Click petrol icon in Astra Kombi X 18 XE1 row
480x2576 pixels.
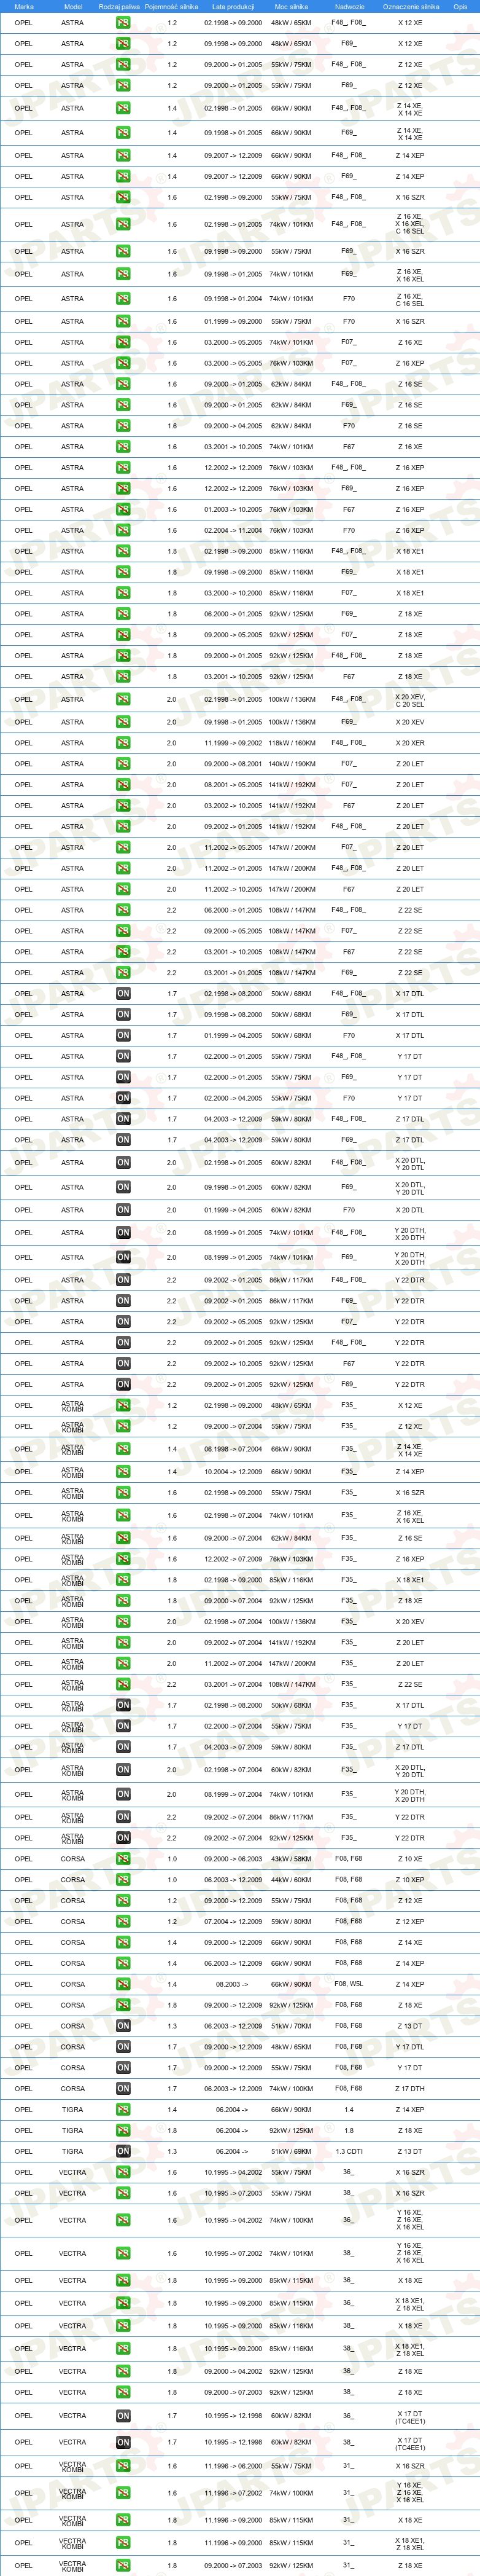(123, 1580)
